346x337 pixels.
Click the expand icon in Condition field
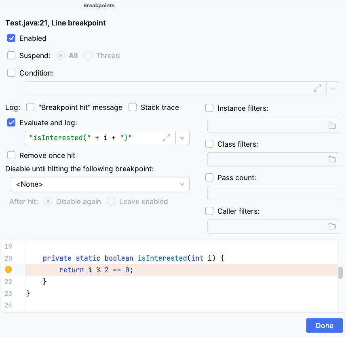[x=317, y=88]
